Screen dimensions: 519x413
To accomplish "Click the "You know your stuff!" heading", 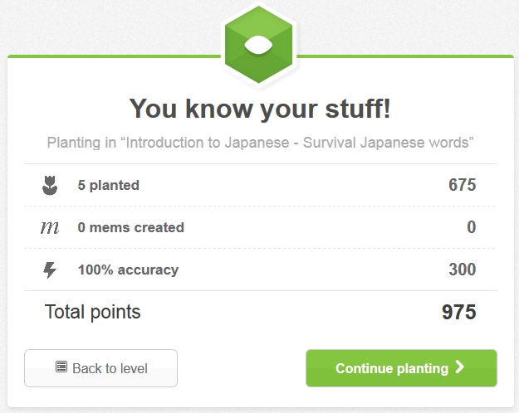I will click(260, 109).
